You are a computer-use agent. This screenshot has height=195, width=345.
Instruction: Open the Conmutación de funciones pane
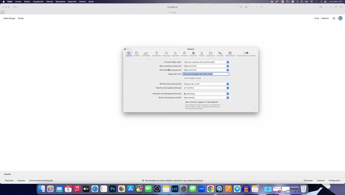click(x=246, y=54)
